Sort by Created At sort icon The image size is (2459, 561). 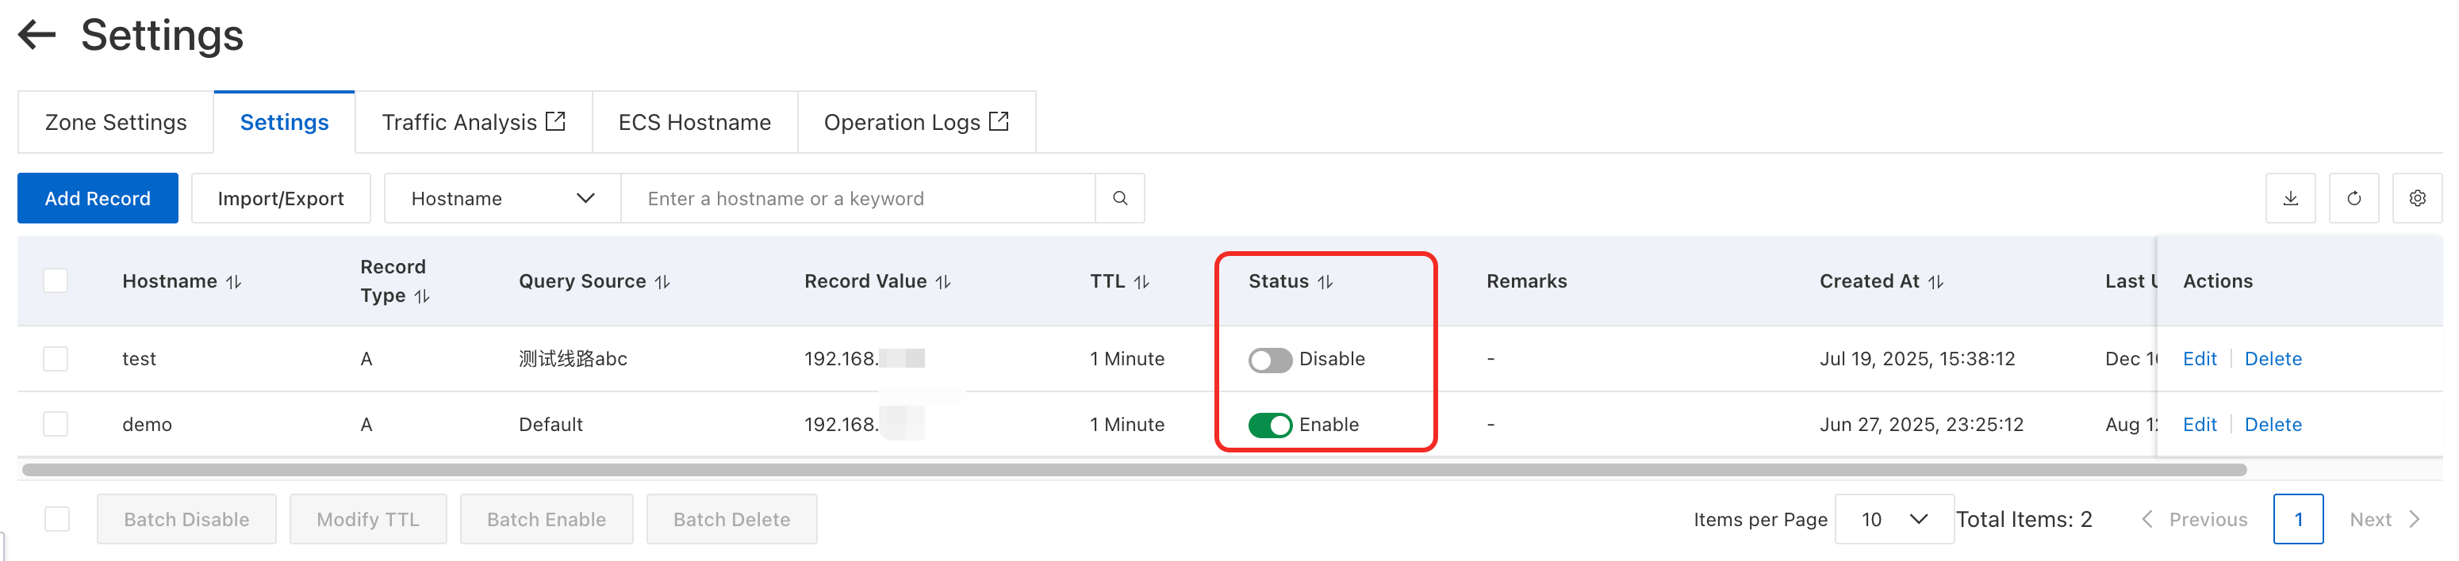tap(1935, 282)
